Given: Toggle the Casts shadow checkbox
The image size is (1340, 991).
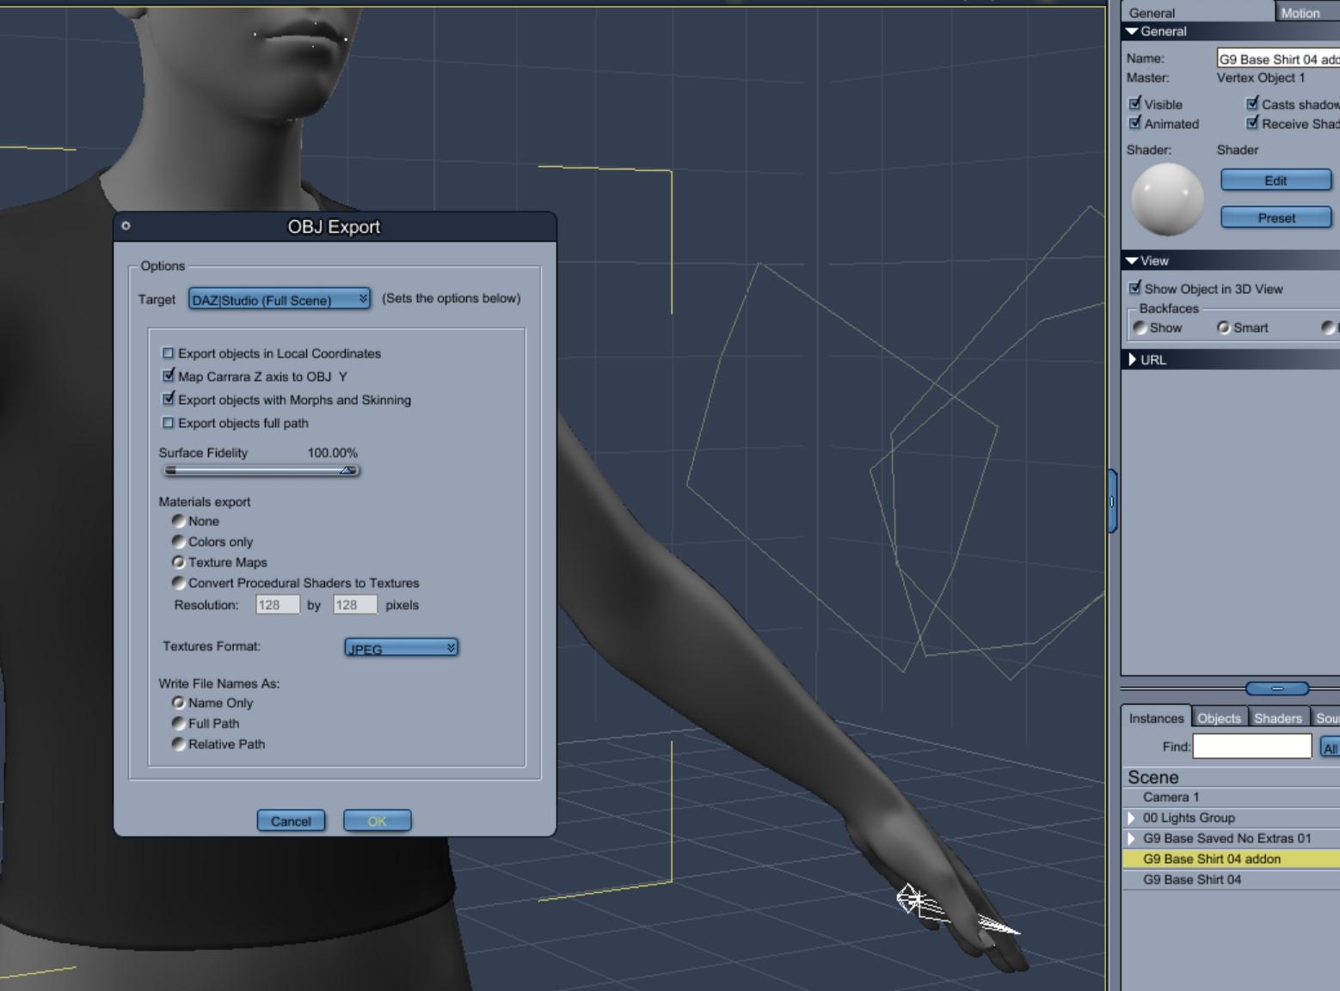Looking at the screenshot, I should [1252, 104].
